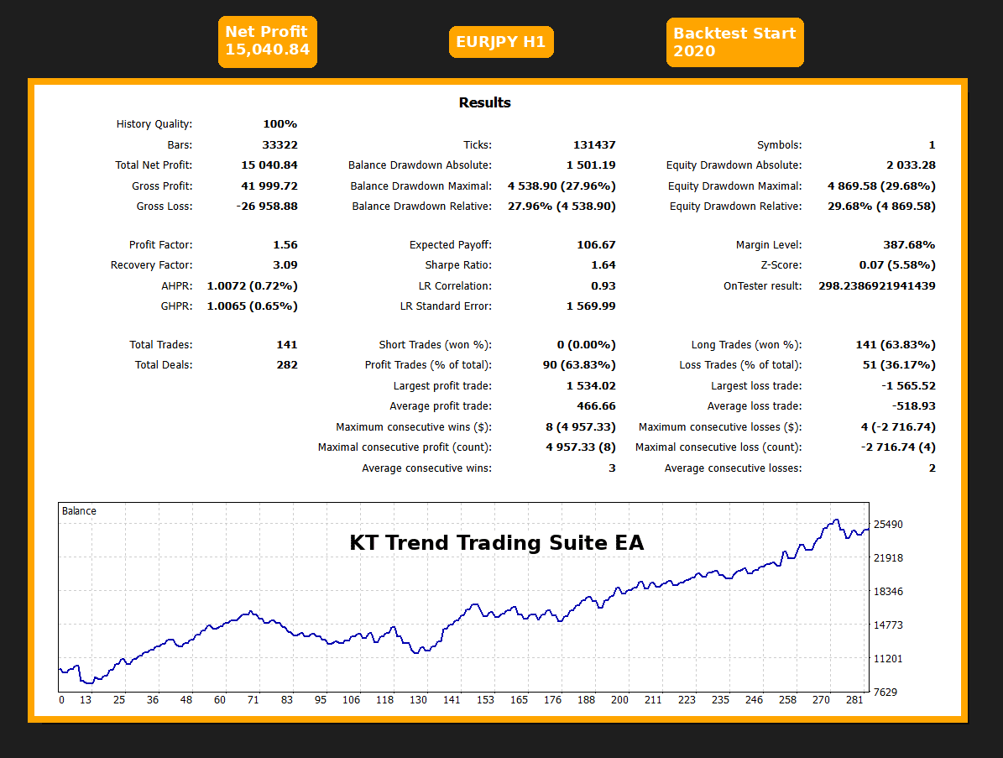Click the 14773 balance axis label

coord(889,625)
